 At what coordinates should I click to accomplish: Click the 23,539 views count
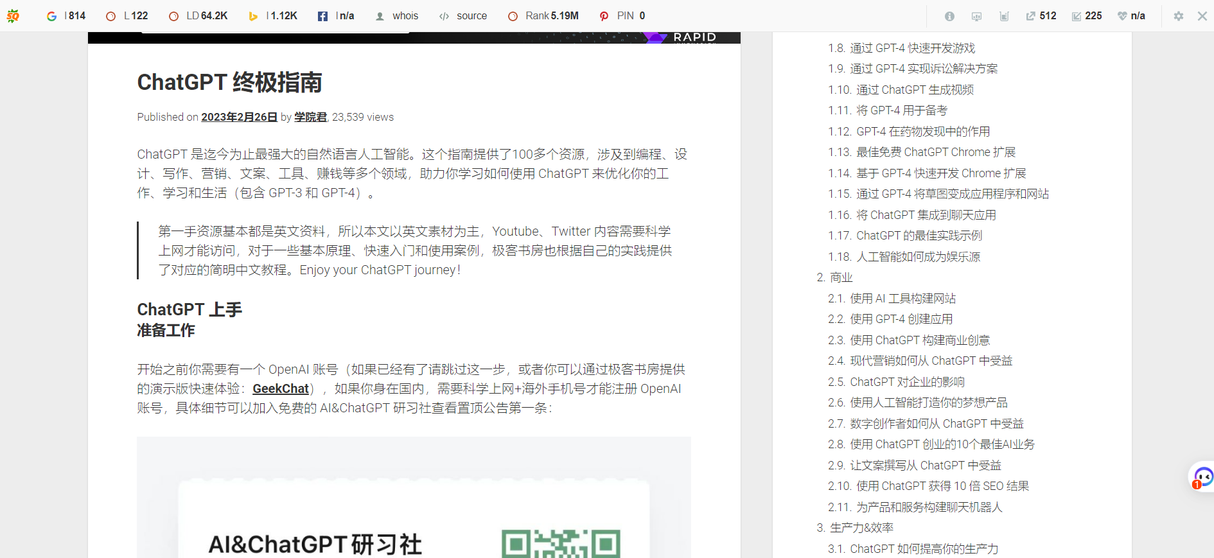point(363,117)
